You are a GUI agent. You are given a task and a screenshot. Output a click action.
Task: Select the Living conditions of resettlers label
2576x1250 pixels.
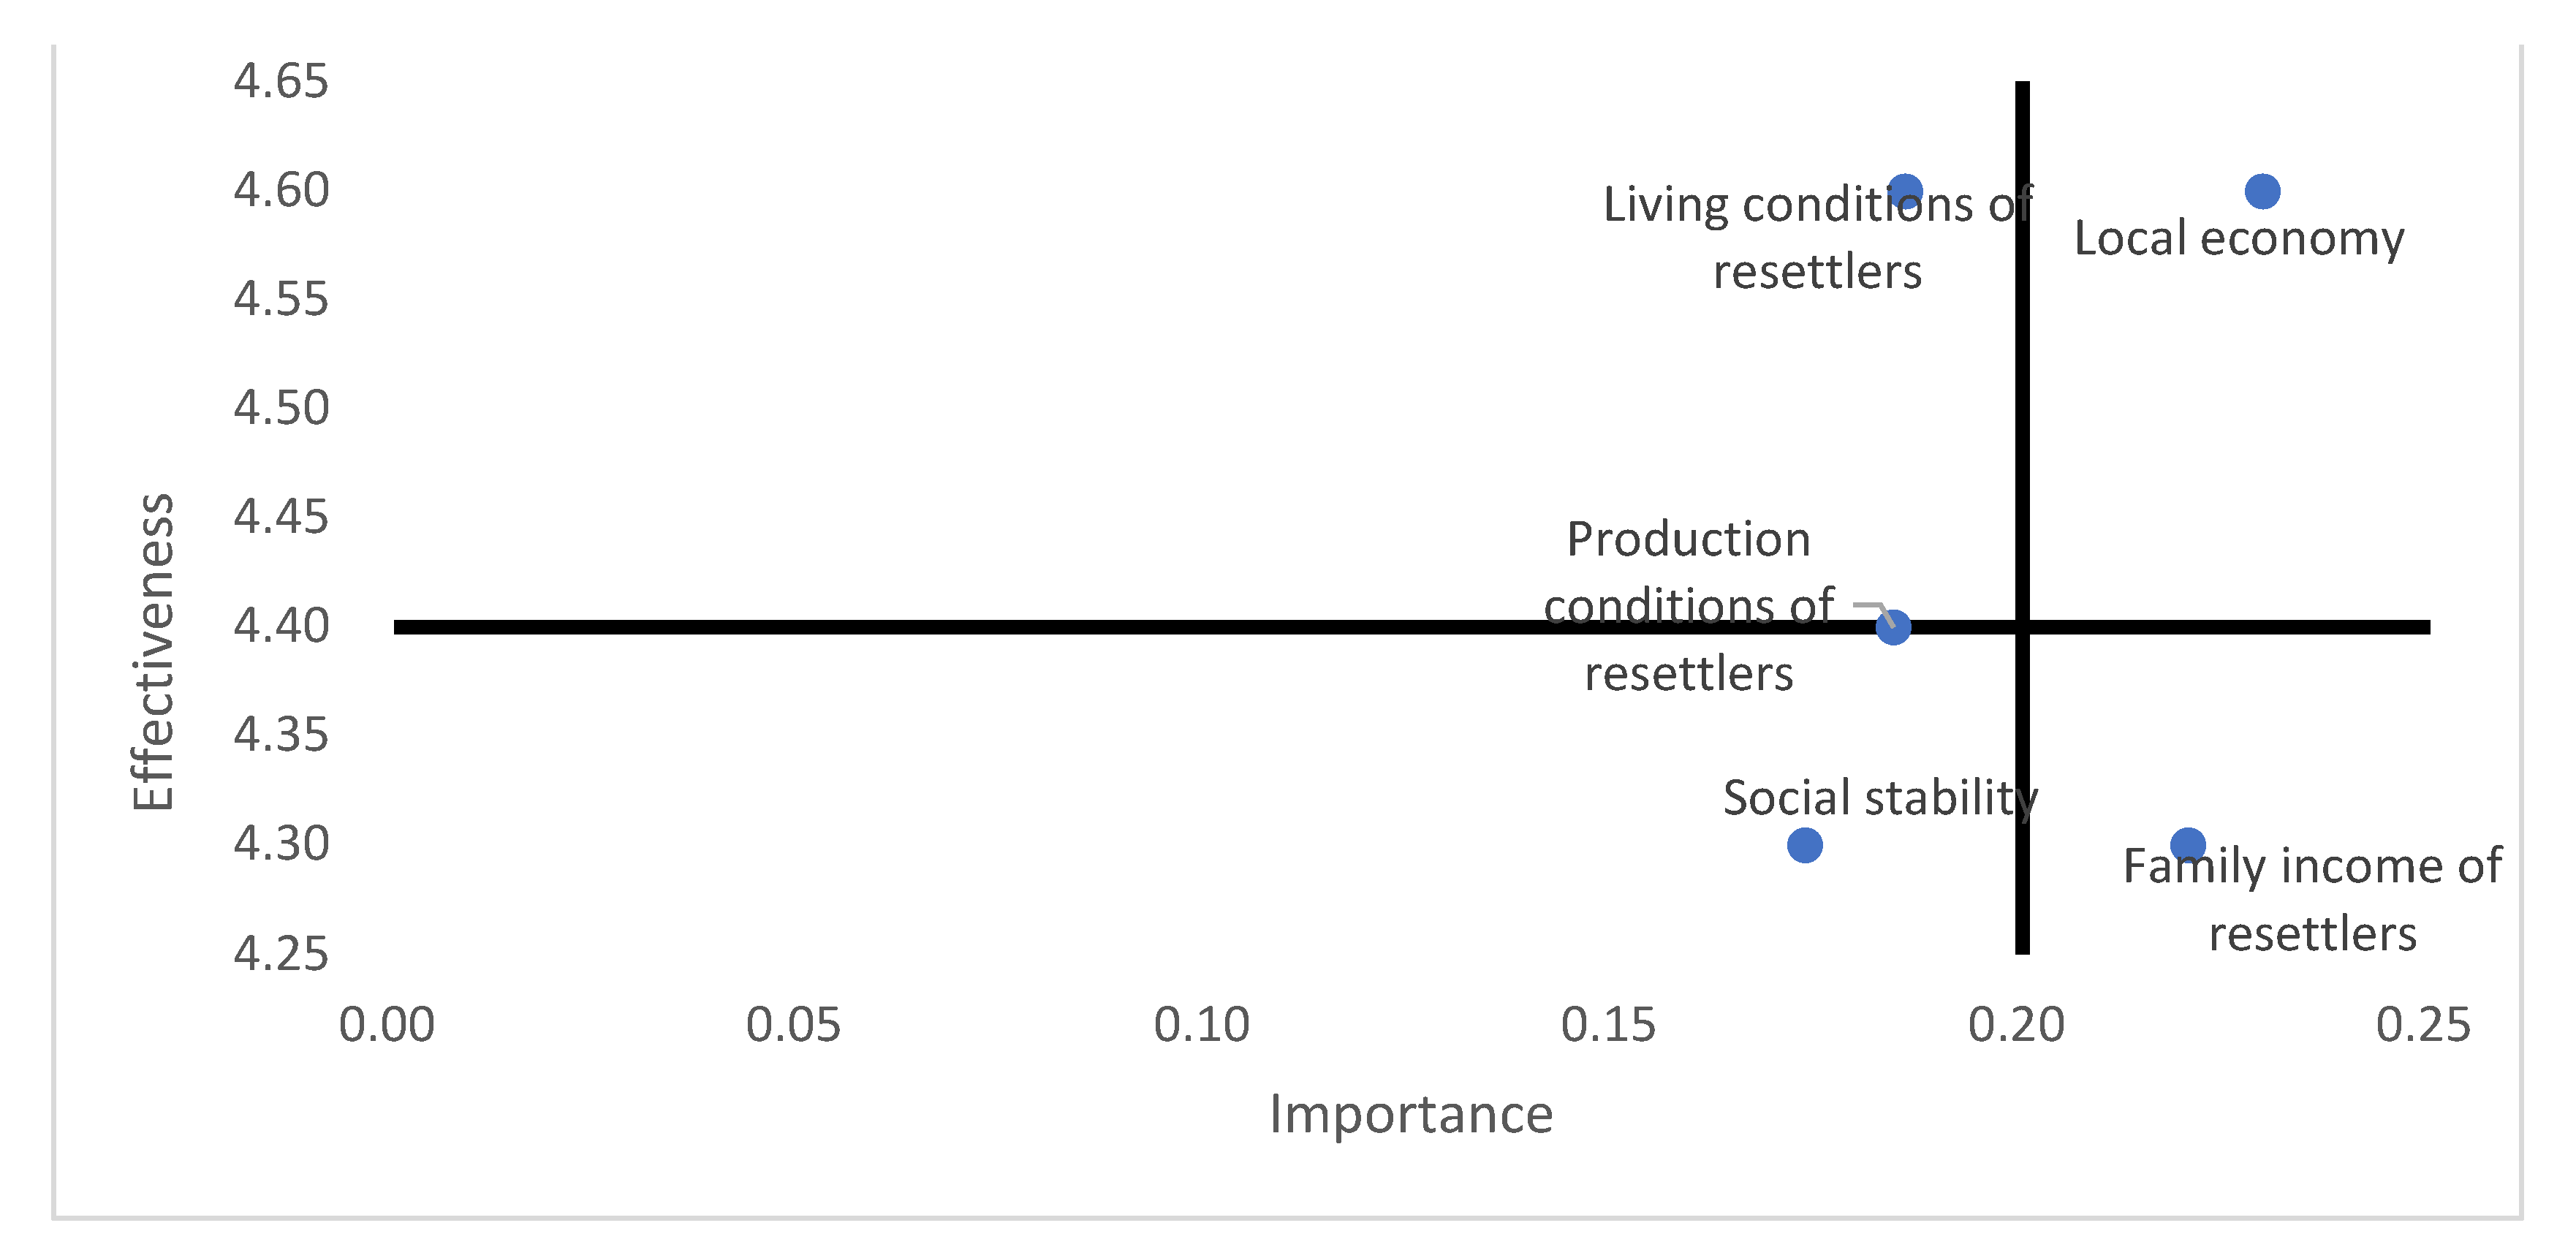pyautogui.click(x=1817, y=238)
